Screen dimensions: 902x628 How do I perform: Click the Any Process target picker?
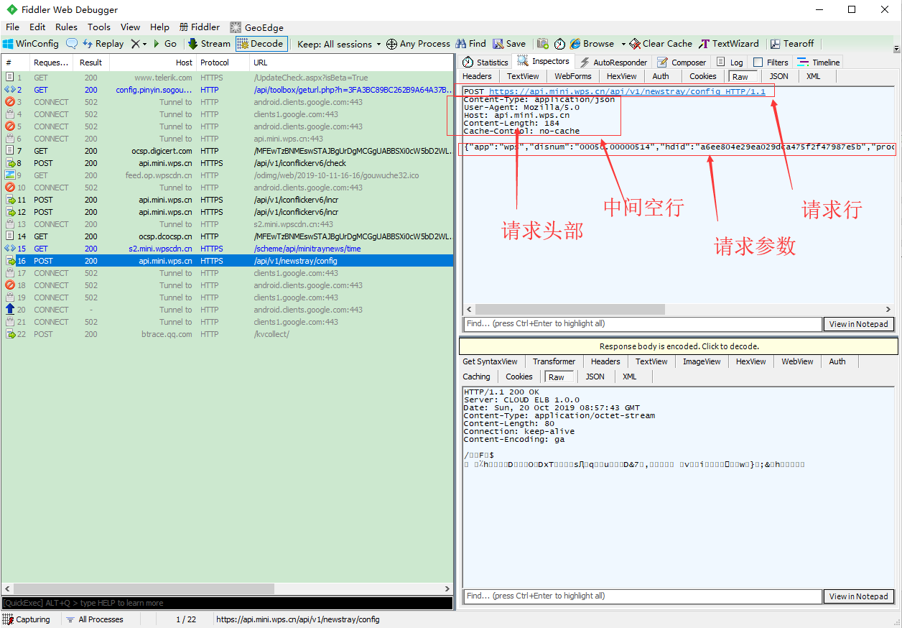[x=418, y=44]
